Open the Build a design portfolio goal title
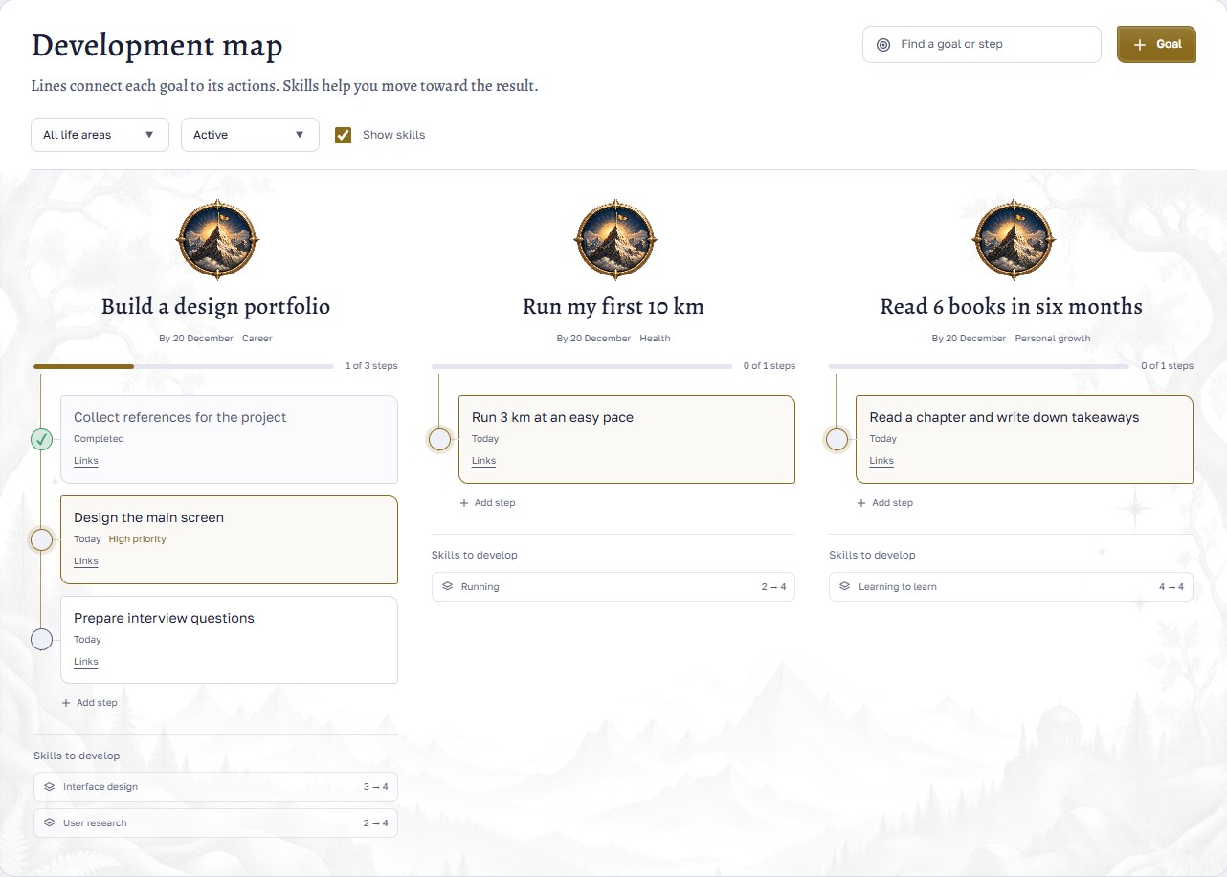1227x877 pixels. (216, 307)
